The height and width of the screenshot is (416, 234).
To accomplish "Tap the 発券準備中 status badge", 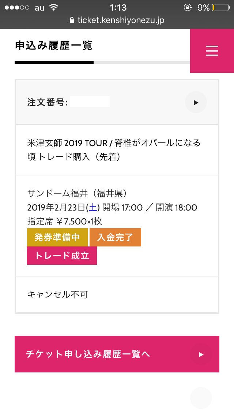I will click(x=57, y=237).
